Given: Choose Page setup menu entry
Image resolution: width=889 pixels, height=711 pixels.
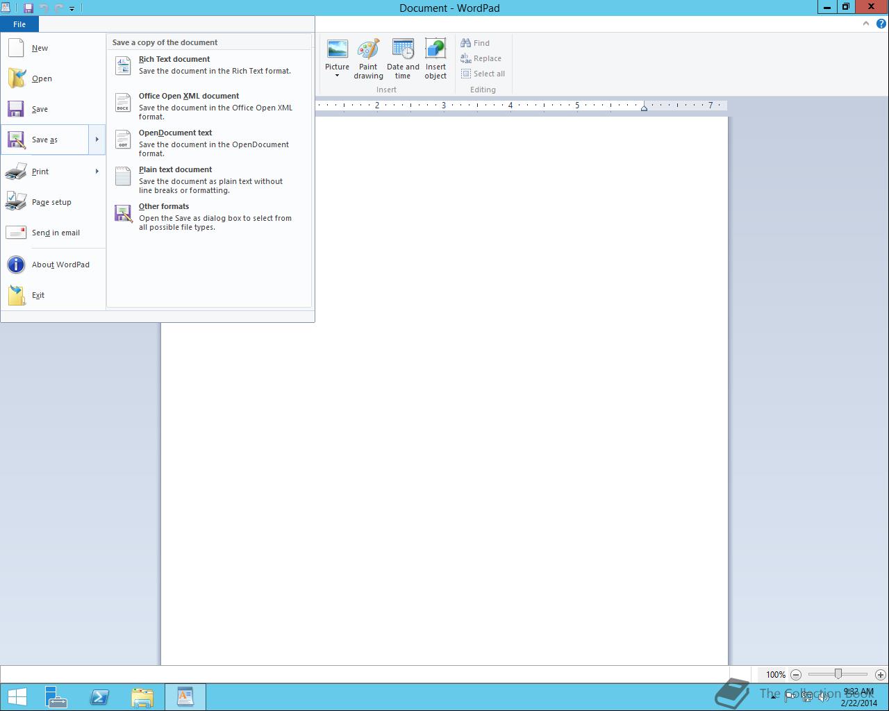Looking at the screenshot, I should pos(53,202).
